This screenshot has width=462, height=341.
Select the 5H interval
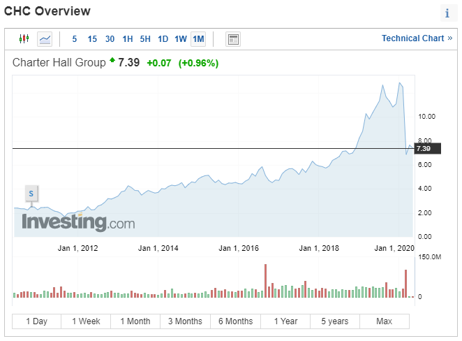[x=145, y=39]
